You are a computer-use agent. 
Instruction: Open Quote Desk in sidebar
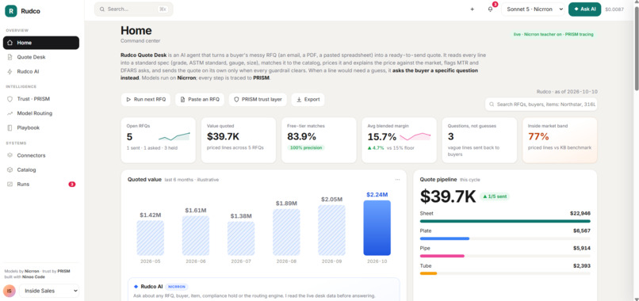[41, 57]
